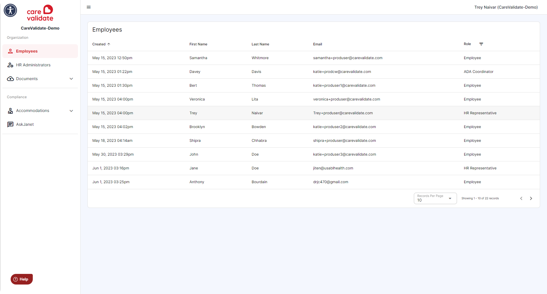
Task: Select the May 30, 2023 03:29pm entry
Action: coord(113,154)
